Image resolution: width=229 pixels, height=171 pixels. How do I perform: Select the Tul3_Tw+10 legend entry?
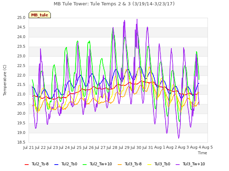(190, 164)
